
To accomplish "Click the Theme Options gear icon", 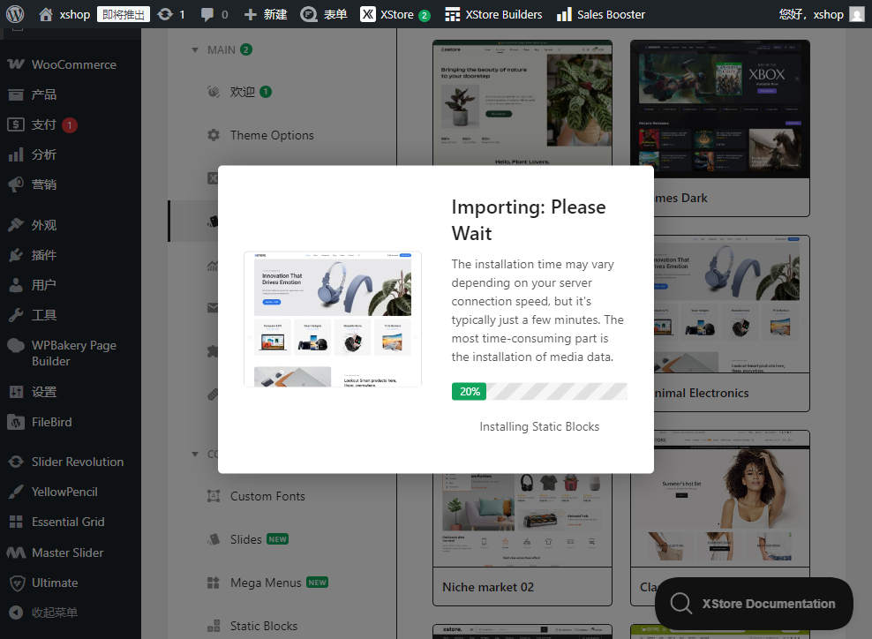I will (214, 134).
